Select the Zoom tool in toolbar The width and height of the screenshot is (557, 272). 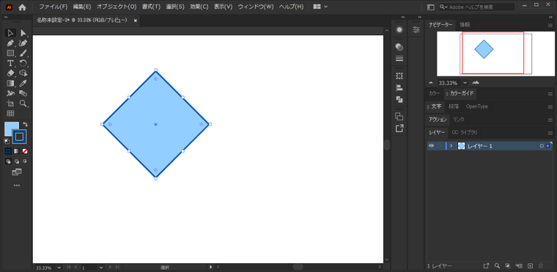tap(23, 103)
